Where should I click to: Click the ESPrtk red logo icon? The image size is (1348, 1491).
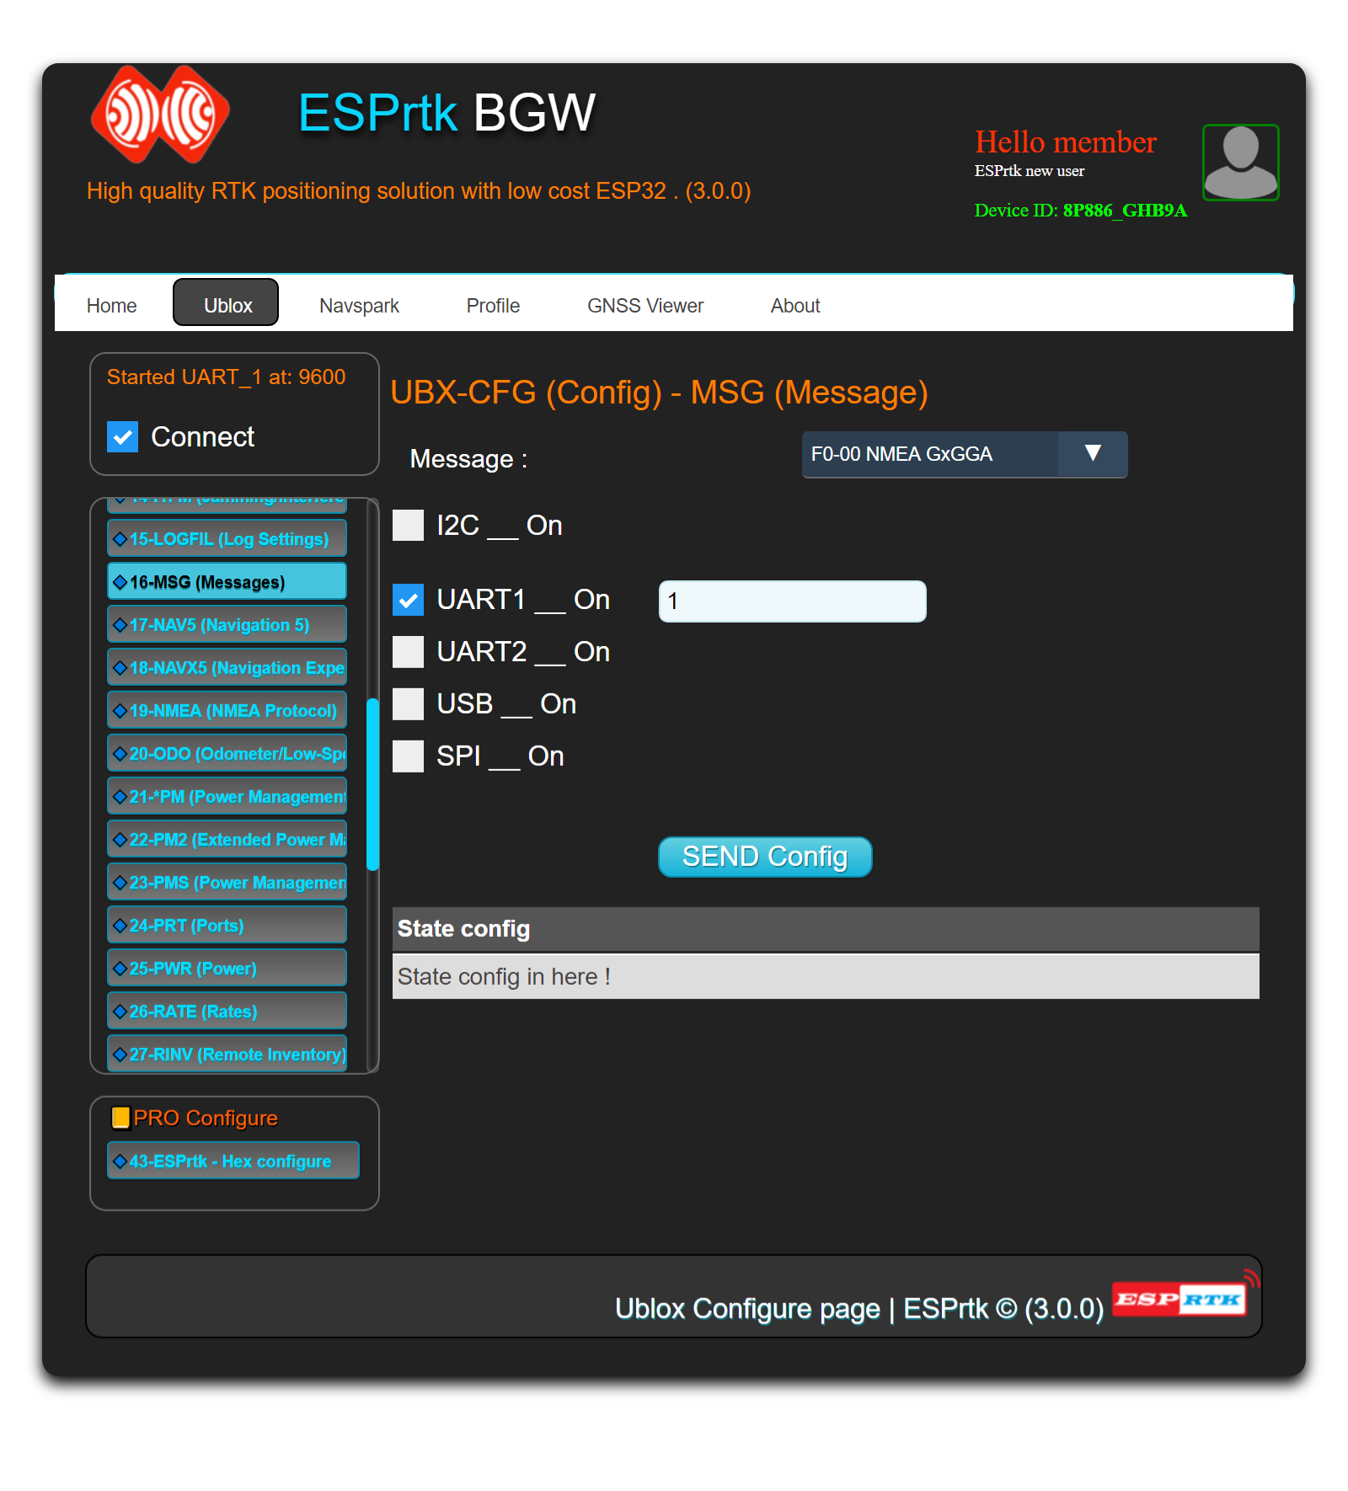coord(160,114)
